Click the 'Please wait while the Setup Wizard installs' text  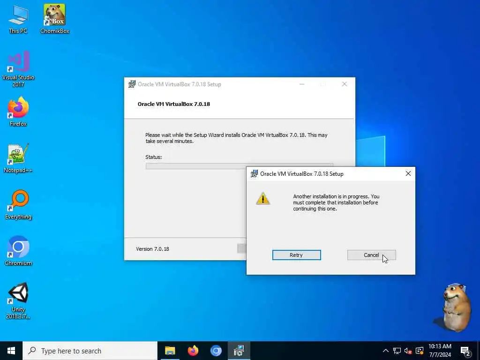(236, 138)
